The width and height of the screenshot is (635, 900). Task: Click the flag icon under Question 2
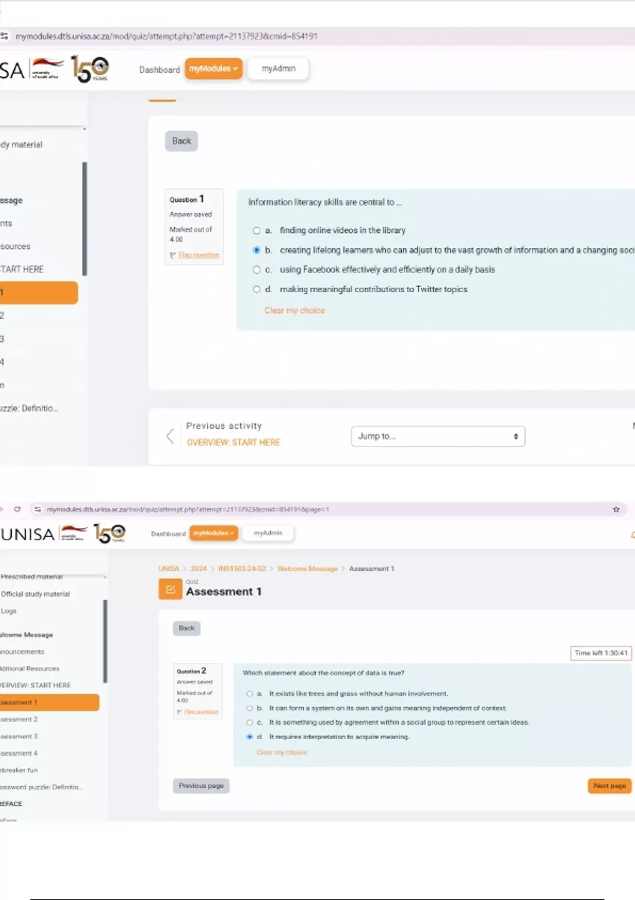[179, 712]
